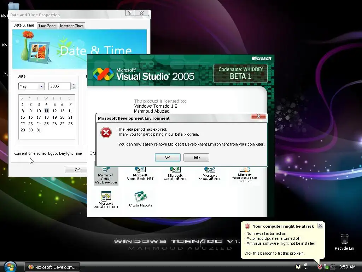Select day 1 in the calendar
This screenshot has height=272, width=362.
click(x=23, y=104)
